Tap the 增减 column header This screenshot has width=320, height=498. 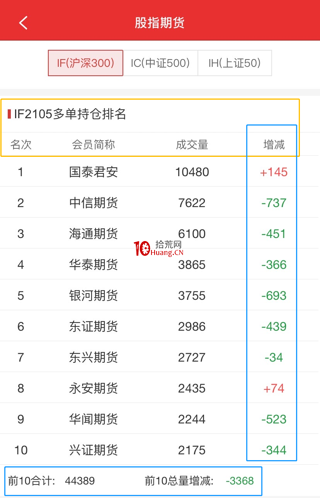pos(274,144)
